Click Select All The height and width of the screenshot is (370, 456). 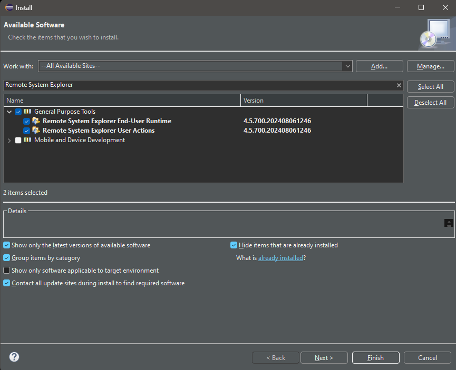(430, 86)
